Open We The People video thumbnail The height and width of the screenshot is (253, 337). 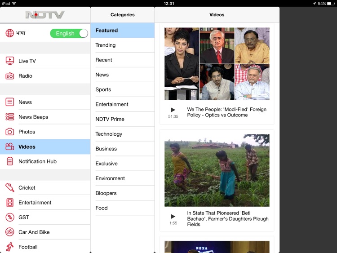pyautogui.click(x=217, y=64)
